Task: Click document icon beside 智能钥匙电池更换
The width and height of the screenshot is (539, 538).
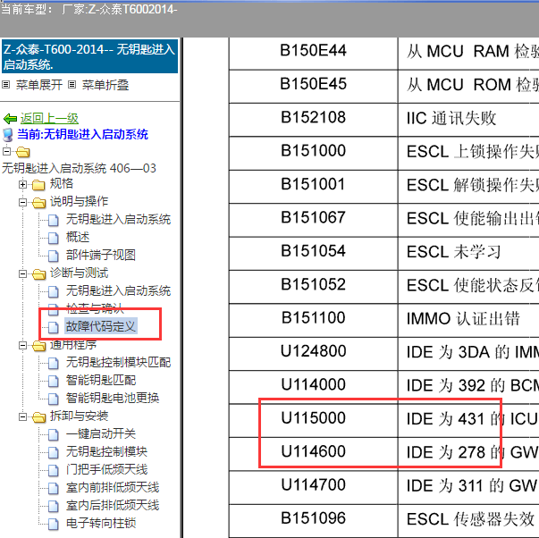Action: click(53, 399)
